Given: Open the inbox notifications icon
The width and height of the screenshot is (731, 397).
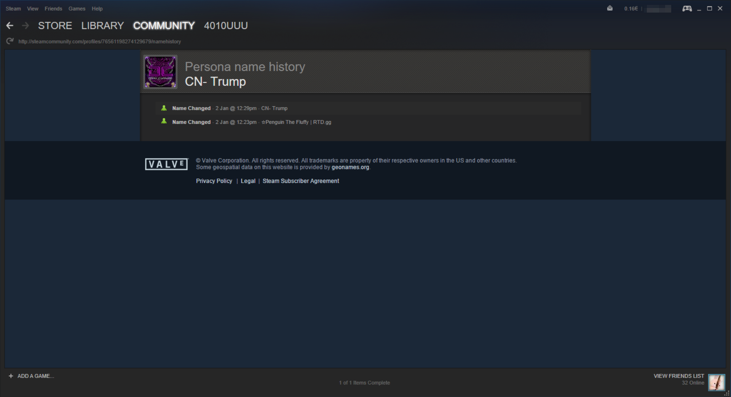Looking at the screenshot, I should point(610,8).
